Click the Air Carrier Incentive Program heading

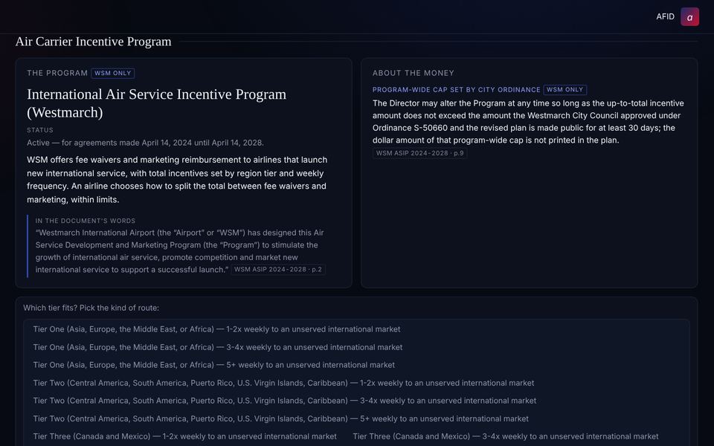tap(94, 42)
